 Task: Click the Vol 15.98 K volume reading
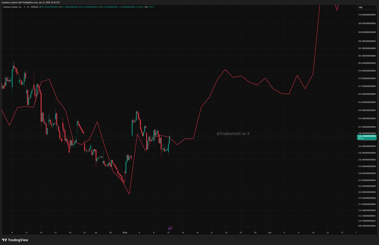click(x=149, y=7)
